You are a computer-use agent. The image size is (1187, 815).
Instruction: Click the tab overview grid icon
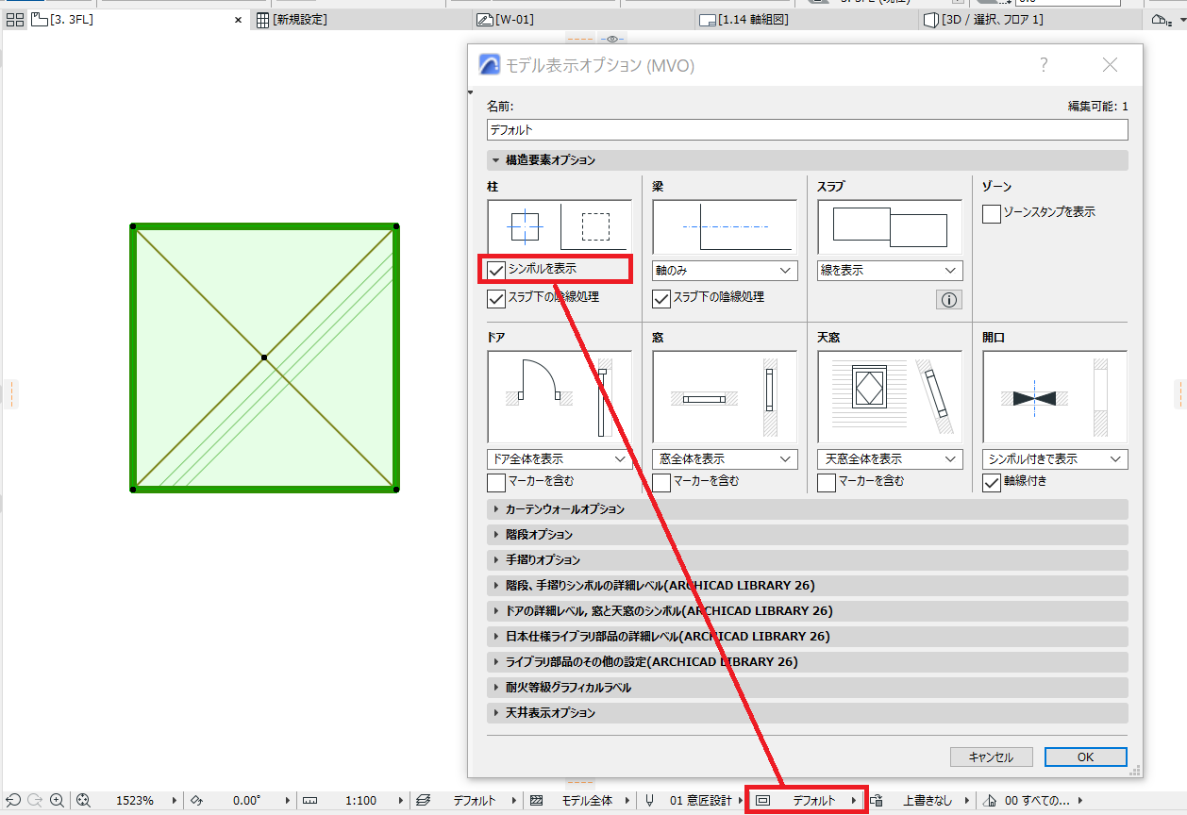pyautogui.click(x=14, y=19)
